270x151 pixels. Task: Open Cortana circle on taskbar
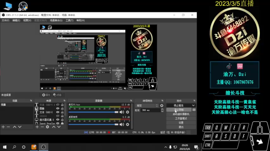coord(24,147)
